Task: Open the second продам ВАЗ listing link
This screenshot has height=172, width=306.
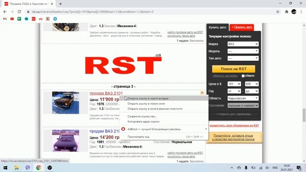Action: coord(105,131)
